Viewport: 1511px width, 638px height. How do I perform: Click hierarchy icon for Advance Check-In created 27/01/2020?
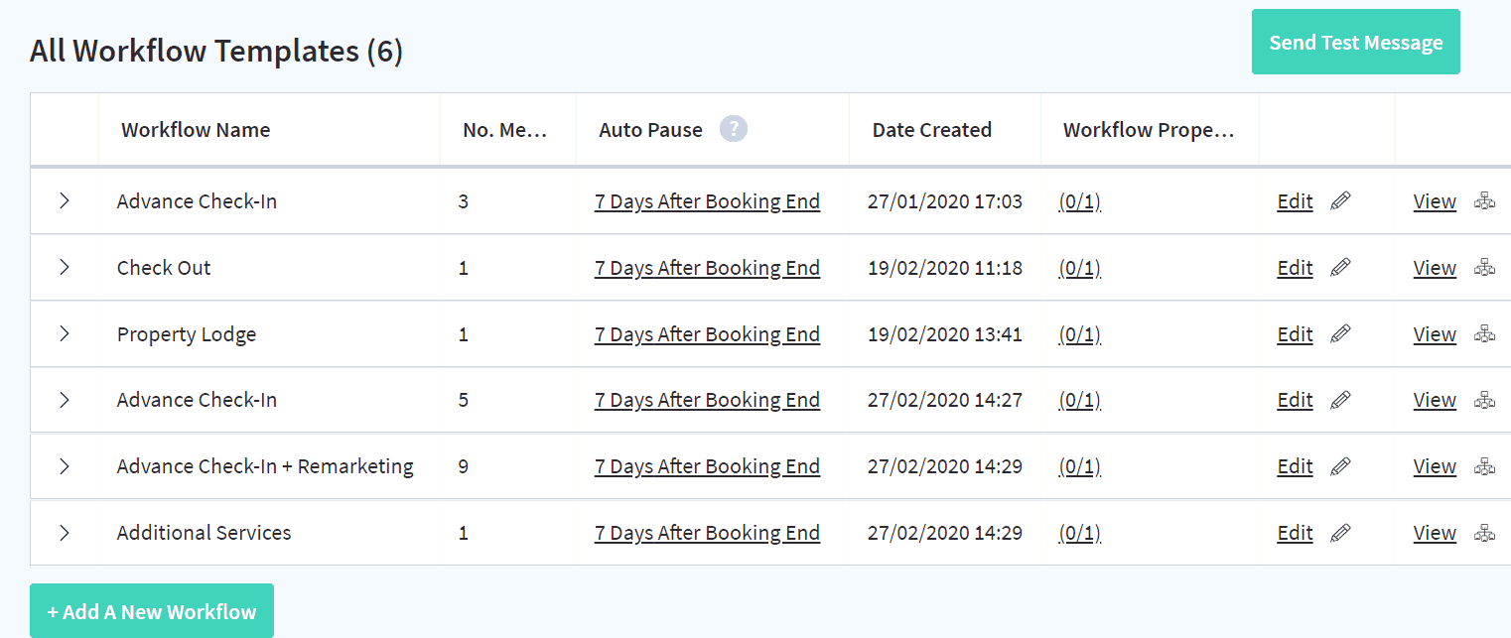1484,201
